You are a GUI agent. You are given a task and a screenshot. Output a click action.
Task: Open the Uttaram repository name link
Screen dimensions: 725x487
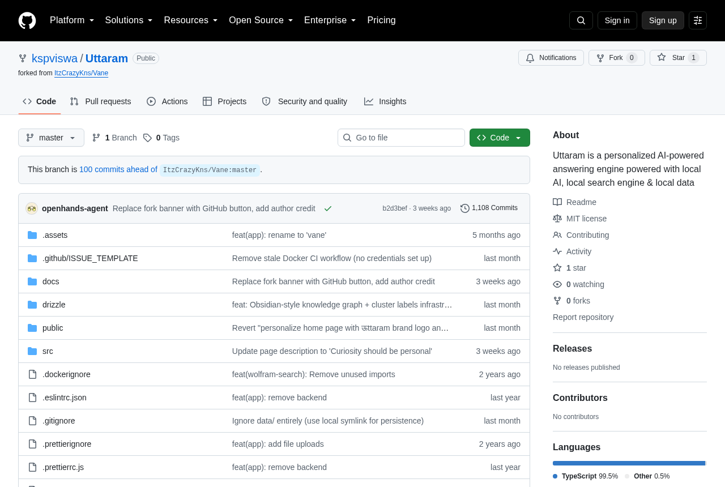(x=106, y=58)
